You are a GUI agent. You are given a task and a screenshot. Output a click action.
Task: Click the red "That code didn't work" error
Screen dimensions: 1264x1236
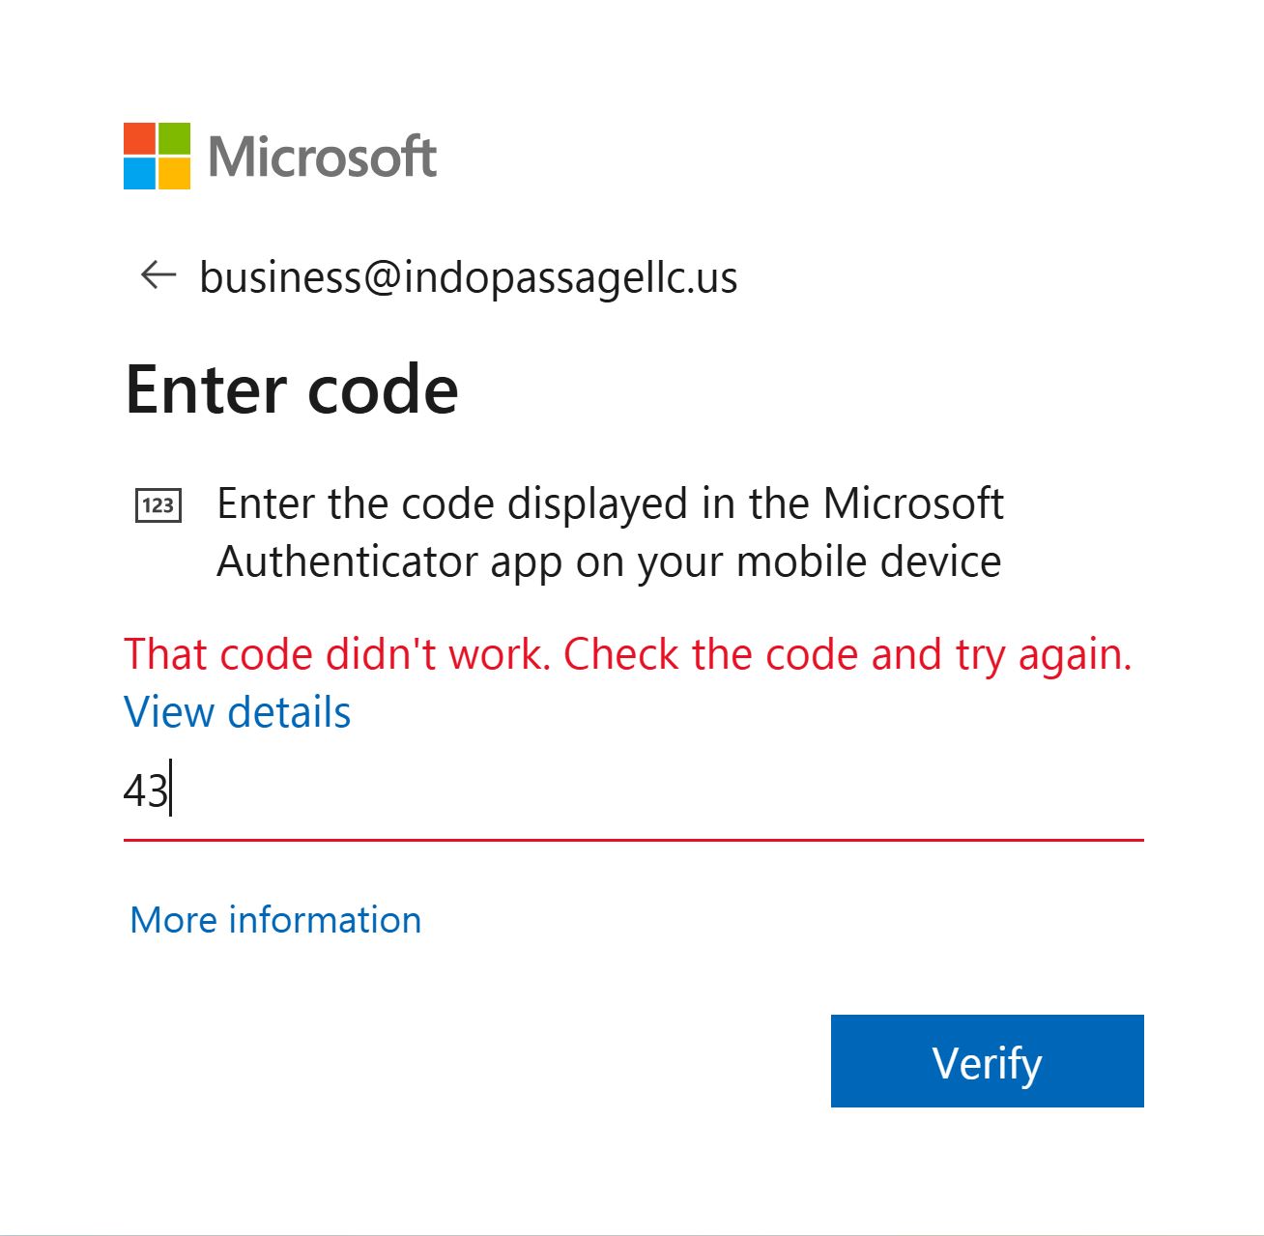click(627, 654)
